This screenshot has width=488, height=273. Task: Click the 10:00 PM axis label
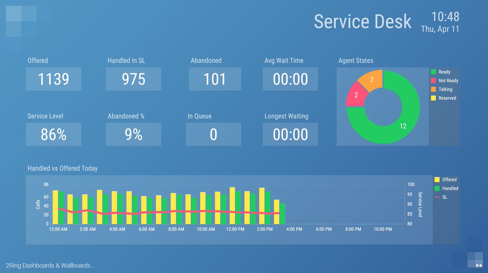tap(383, 229)
